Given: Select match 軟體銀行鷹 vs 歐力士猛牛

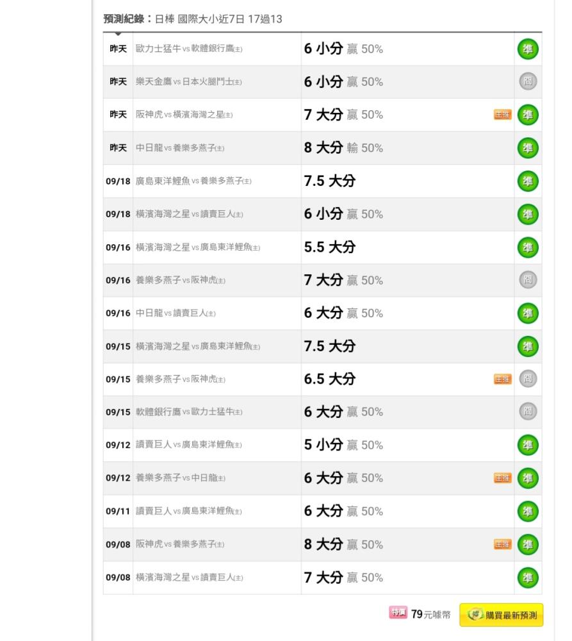Looking at the screenshot, I should pos(189,412).
